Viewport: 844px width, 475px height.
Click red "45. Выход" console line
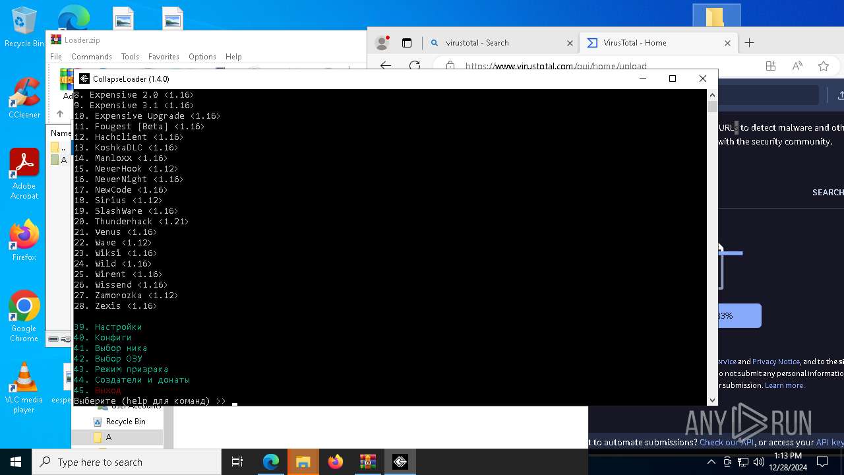pos(97,391)
